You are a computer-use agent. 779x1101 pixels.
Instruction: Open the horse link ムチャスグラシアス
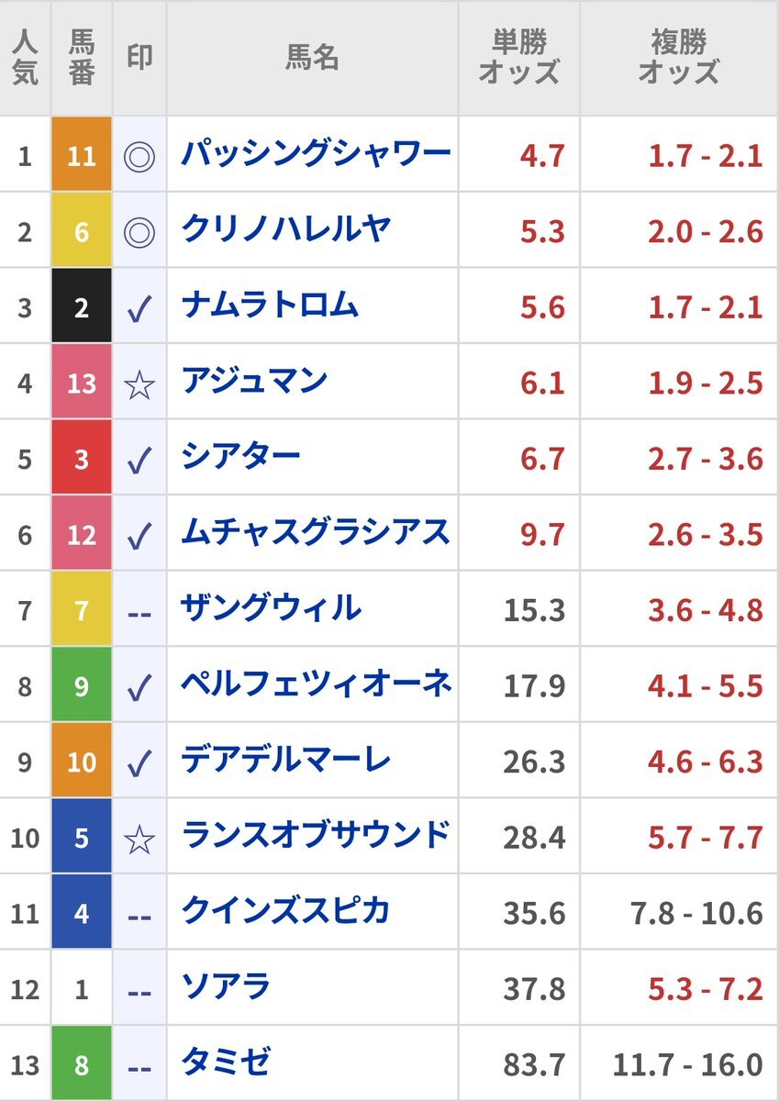click(x=316, y=532)
